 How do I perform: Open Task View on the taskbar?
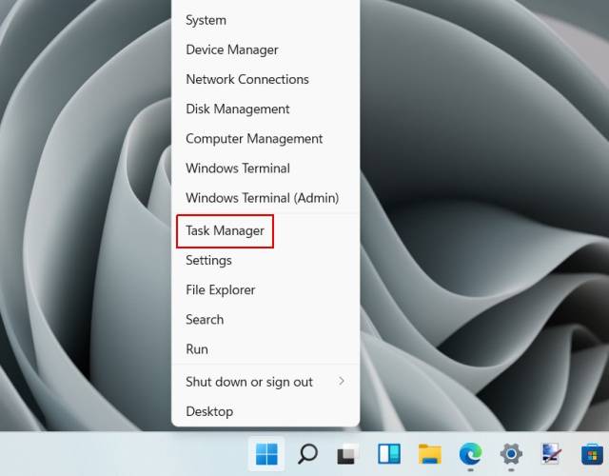coord(347,454)
